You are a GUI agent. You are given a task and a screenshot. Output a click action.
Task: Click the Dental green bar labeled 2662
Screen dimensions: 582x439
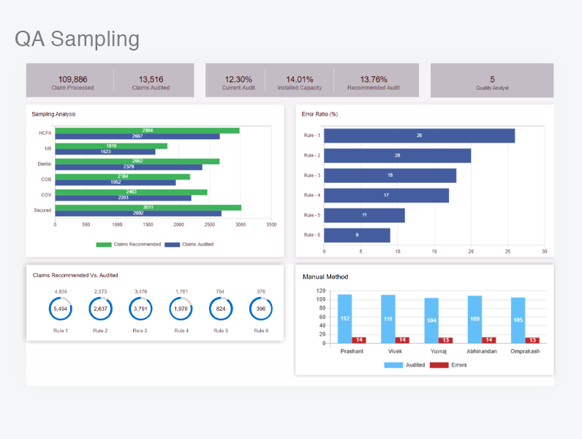point(137,161)
